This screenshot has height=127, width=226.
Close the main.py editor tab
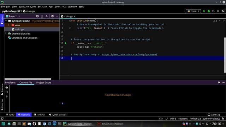[x=75, y=16]
